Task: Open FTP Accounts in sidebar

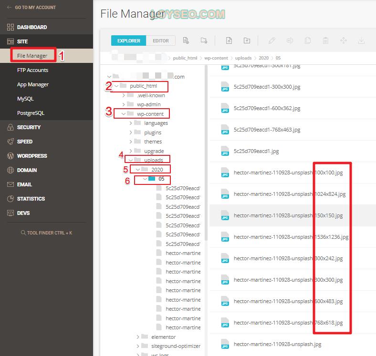Action: click(x=32, y=70)
